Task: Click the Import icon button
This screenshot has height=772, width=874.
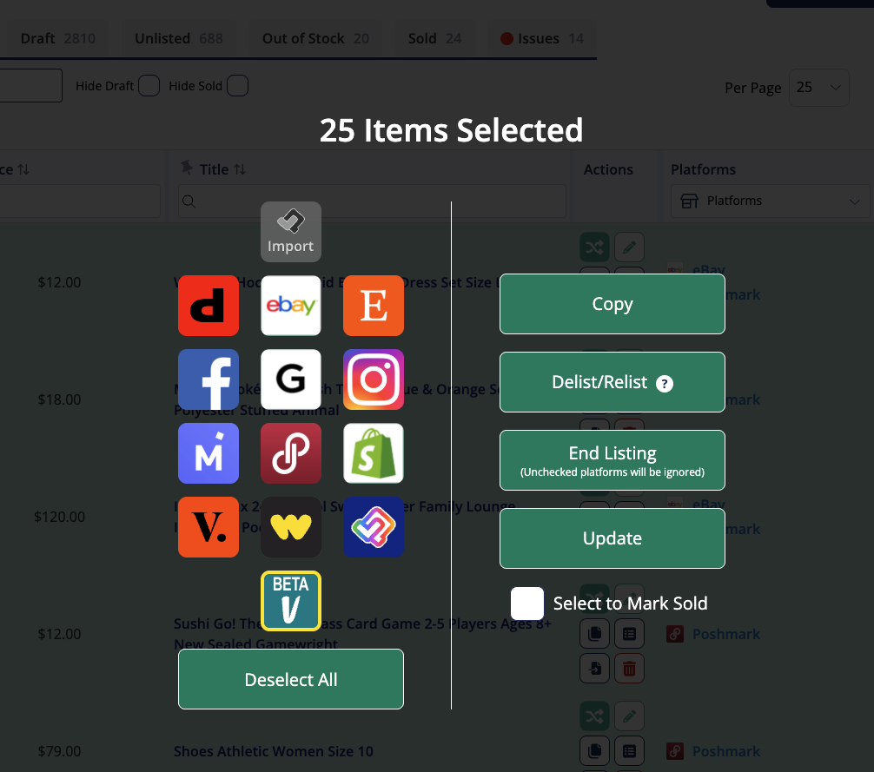Action: [x=291, y=232]
